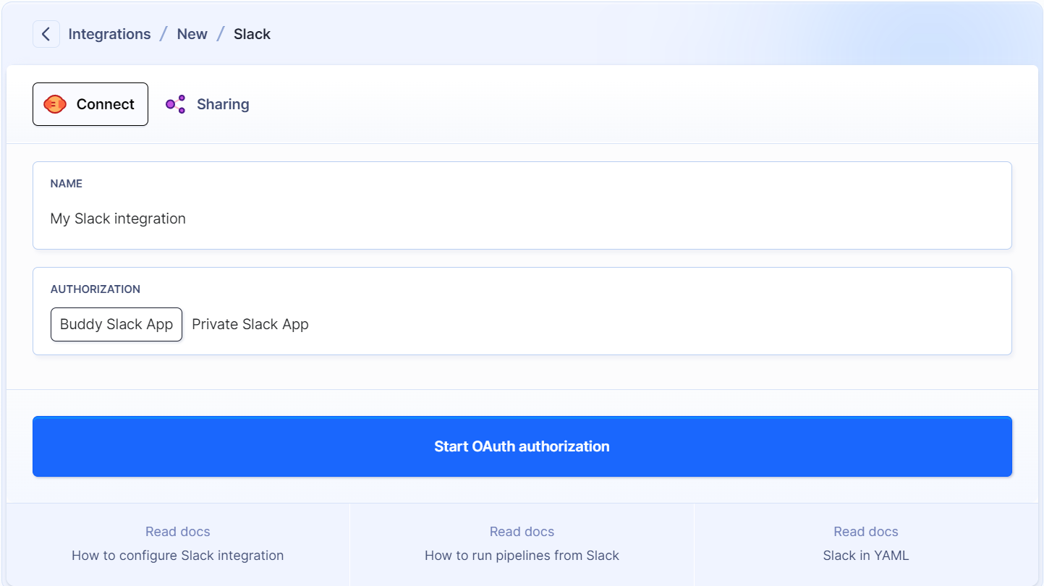Click the AUTHORIZATION section label
Image resolution: width=1044 pixels, height=586 pixels.
(x=96, y=289)
